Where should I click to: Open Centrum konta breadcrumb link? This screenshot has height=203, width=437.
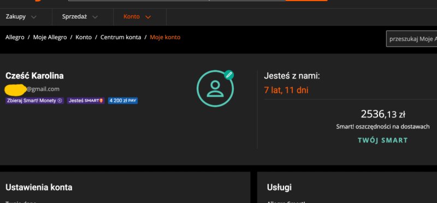(x=121, y=37)
